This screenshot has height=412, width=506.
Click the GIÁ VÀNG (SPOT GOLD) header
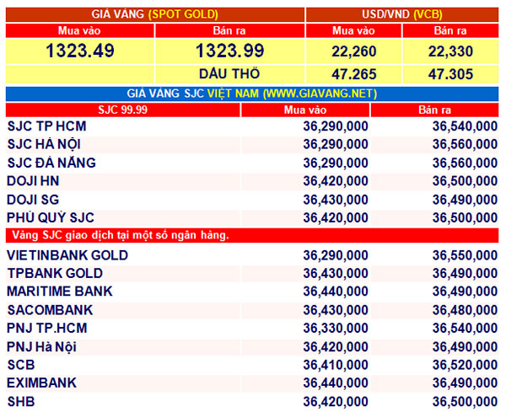(x=155, y=14)
